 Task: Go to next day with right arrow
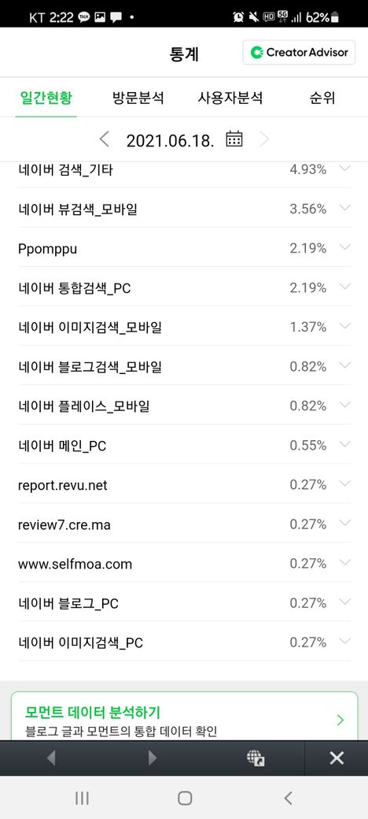pos(264,139)
